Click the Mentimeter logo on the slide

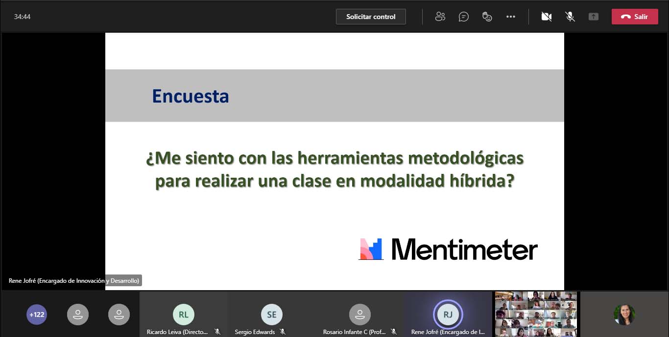click(x=448, y=249)
